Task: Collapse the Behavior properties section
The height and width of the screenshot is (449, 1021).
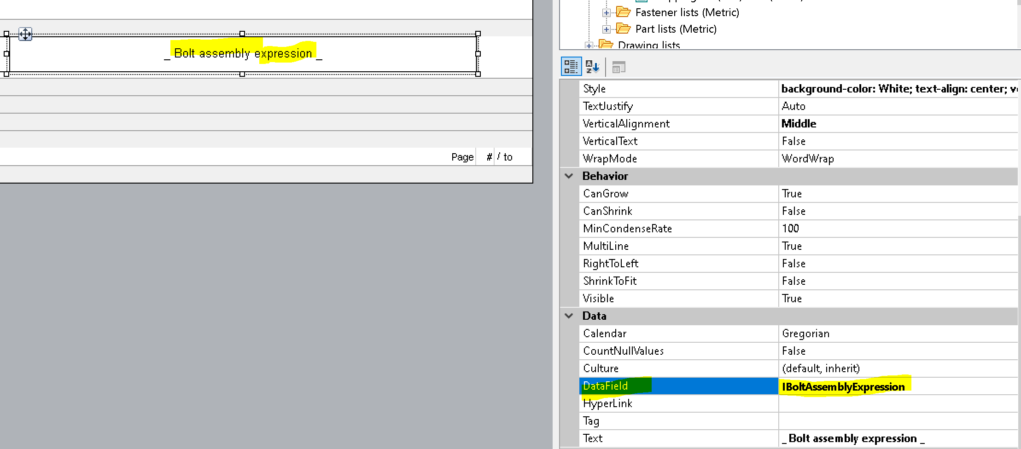Action: click(569, 176)
